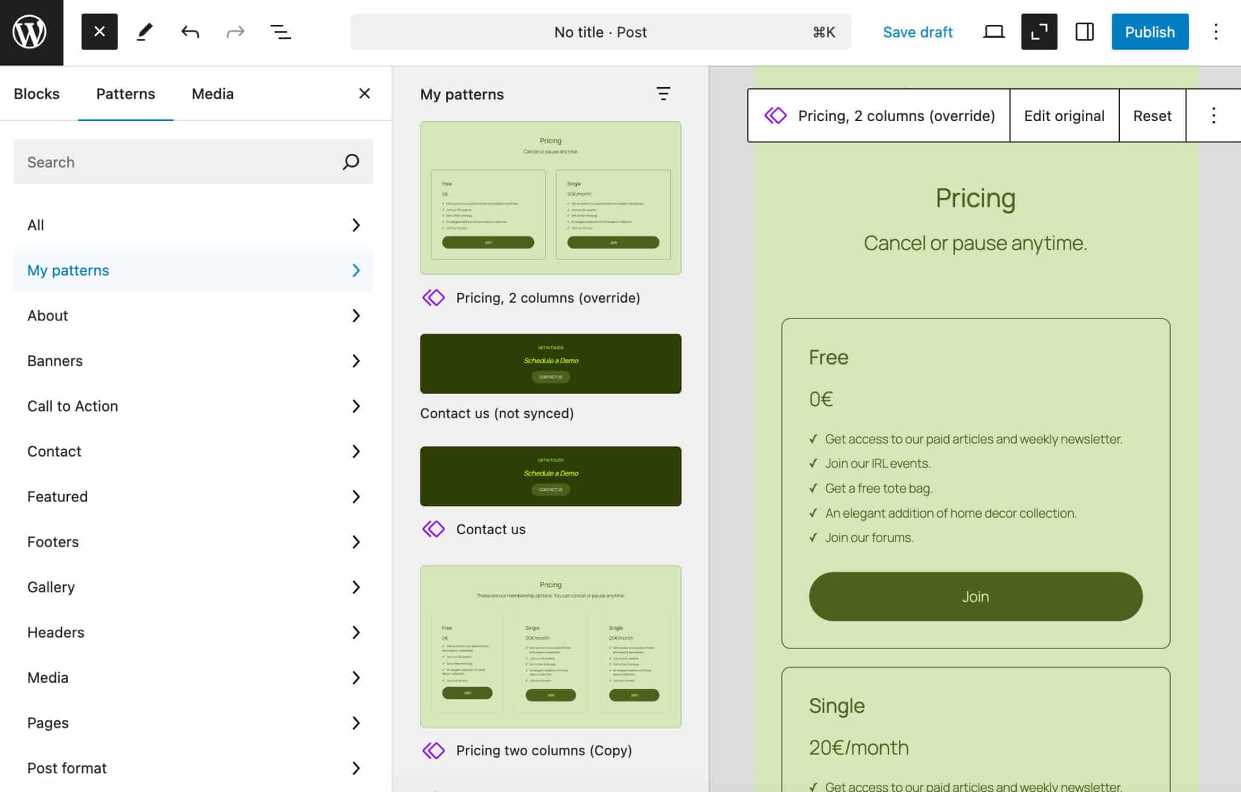Switch to the Media tab
The height and width of the screenshot is (792, 1241).
coord(212,93)
